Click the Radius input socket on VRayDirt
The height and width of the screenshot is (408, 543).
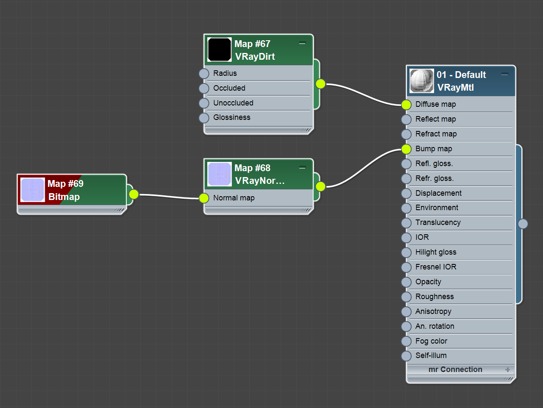[204, 73]
